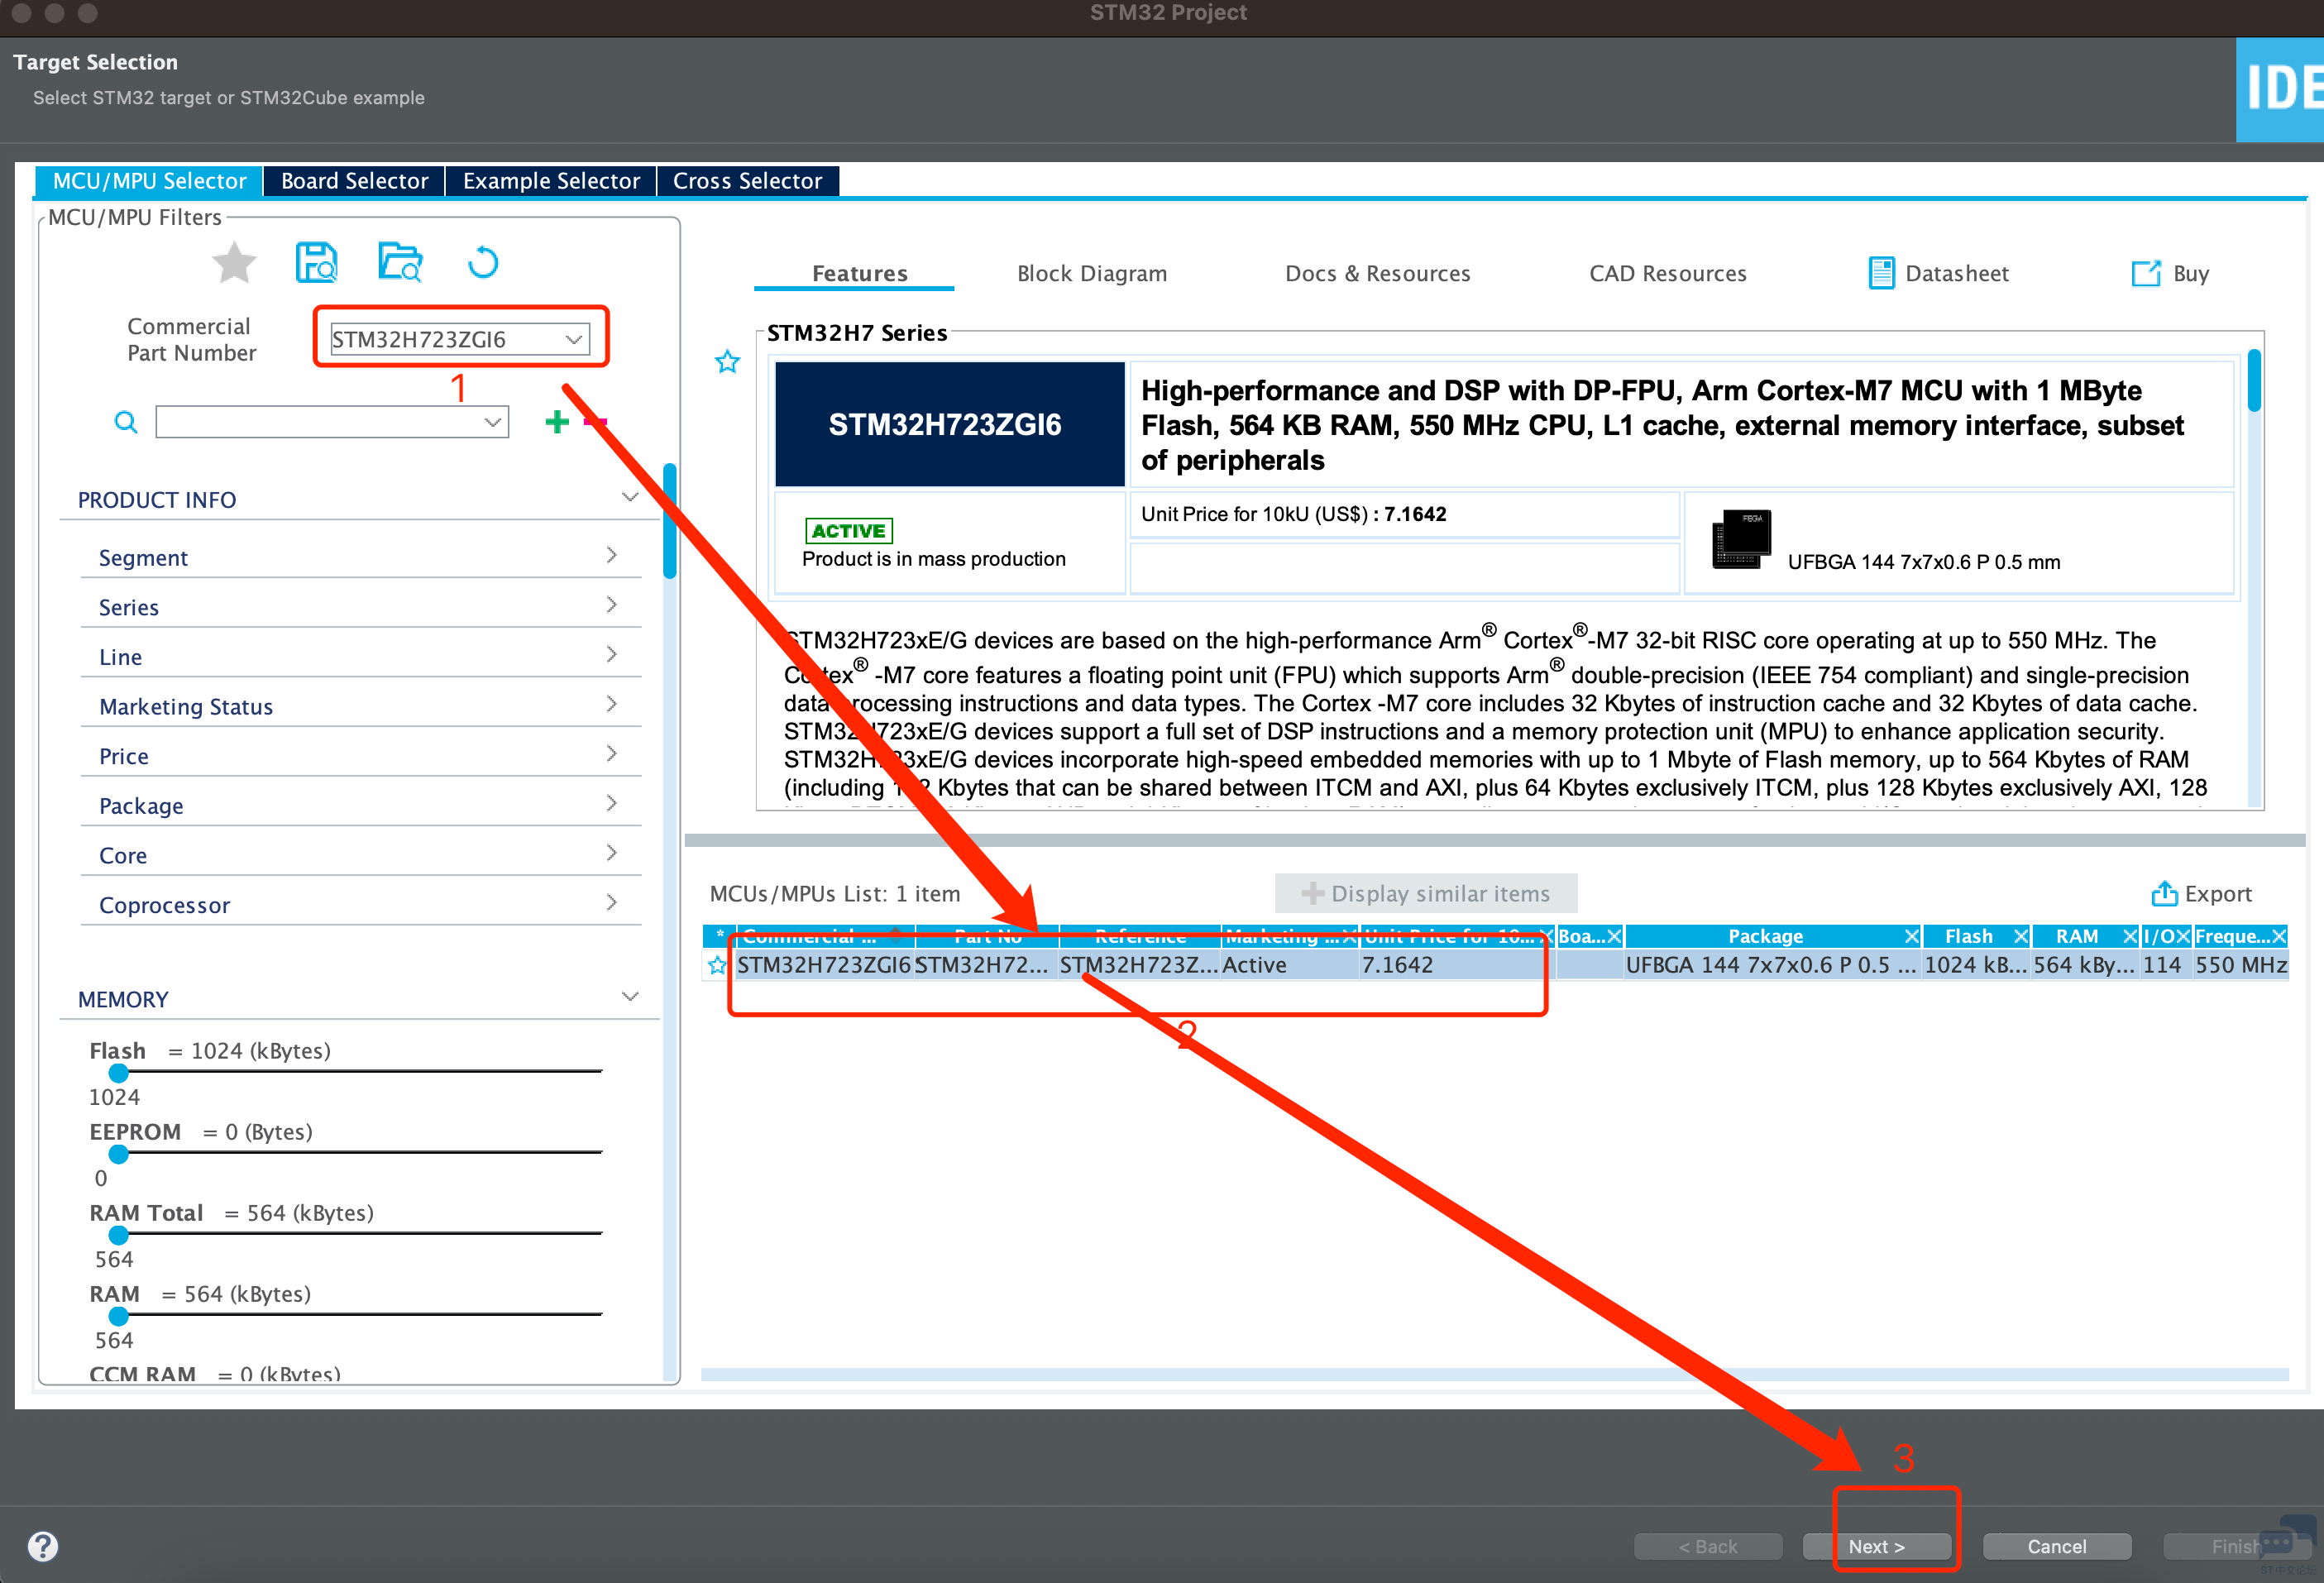Screen dimensions: 2324x1583
Task: Click the load saved search folder icon
Action: [400, 263]
